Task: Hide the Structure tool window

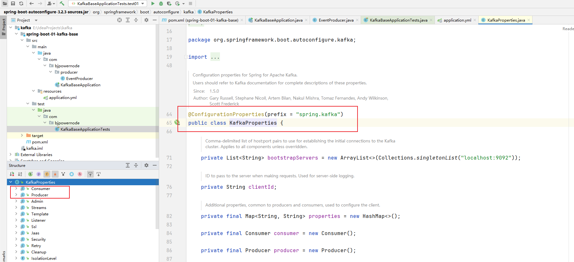Action: 155,165
